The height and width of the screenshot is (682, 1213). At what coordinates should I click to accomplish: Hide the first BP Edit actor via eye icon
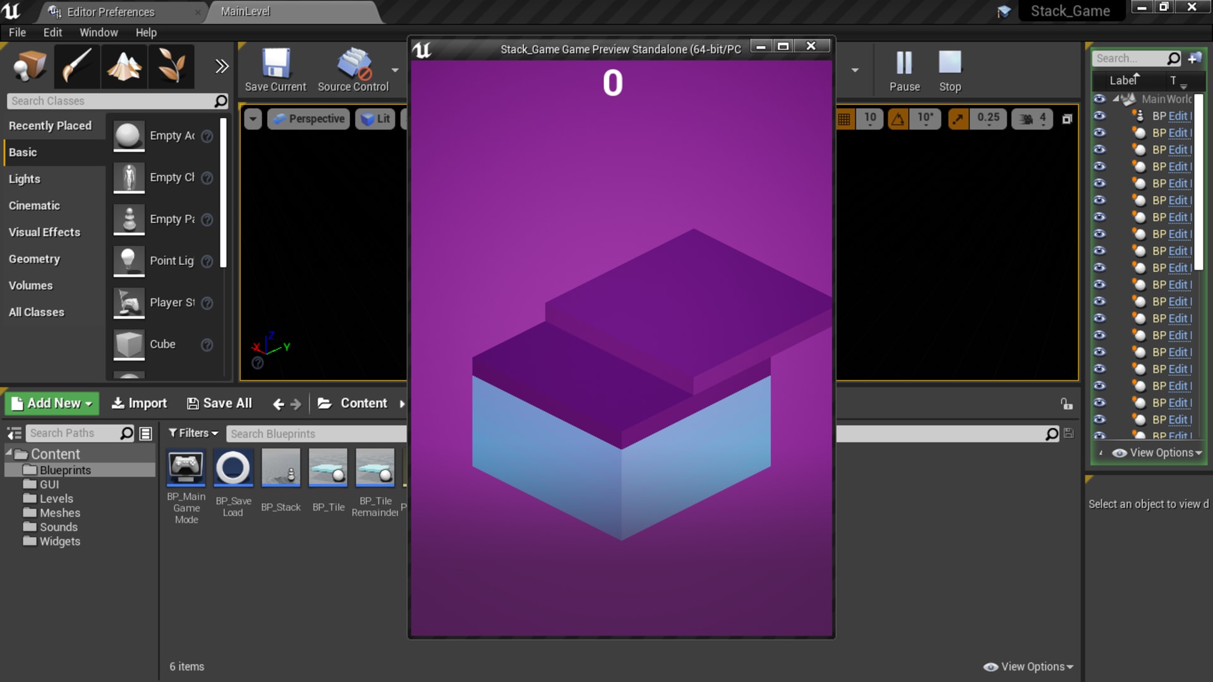[x=1099, y=116]
